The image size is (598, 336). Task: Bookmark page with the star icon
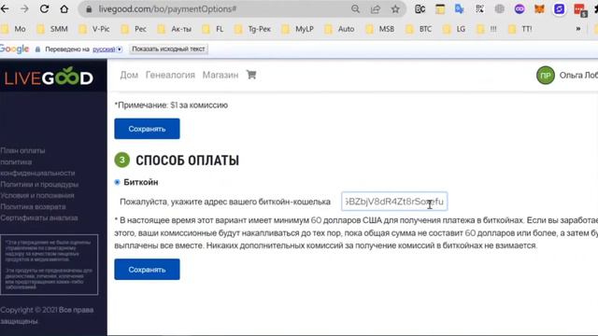coord(395,8)
